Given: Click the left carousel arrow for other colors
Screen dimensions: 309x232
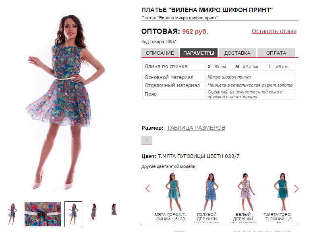Looking at the screenshot, I should tap(147, 188).
